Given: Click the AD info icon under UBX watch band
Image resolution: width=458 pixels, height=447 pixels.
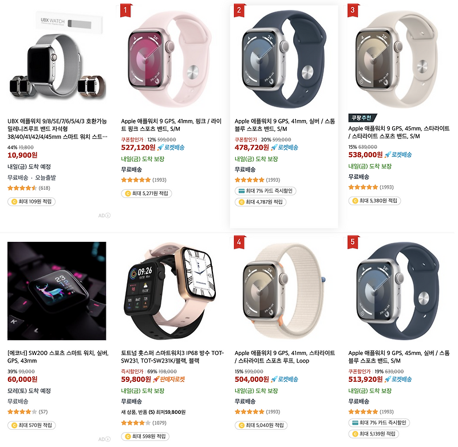Looking at the screenshot, I should tap(108, 215).
